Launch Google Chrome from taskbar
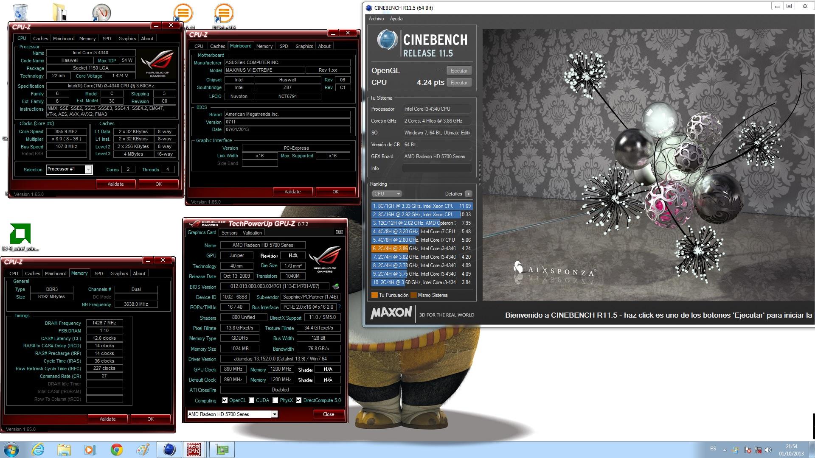This screenshot has width=815, height=458. click(x=116, y=450)
